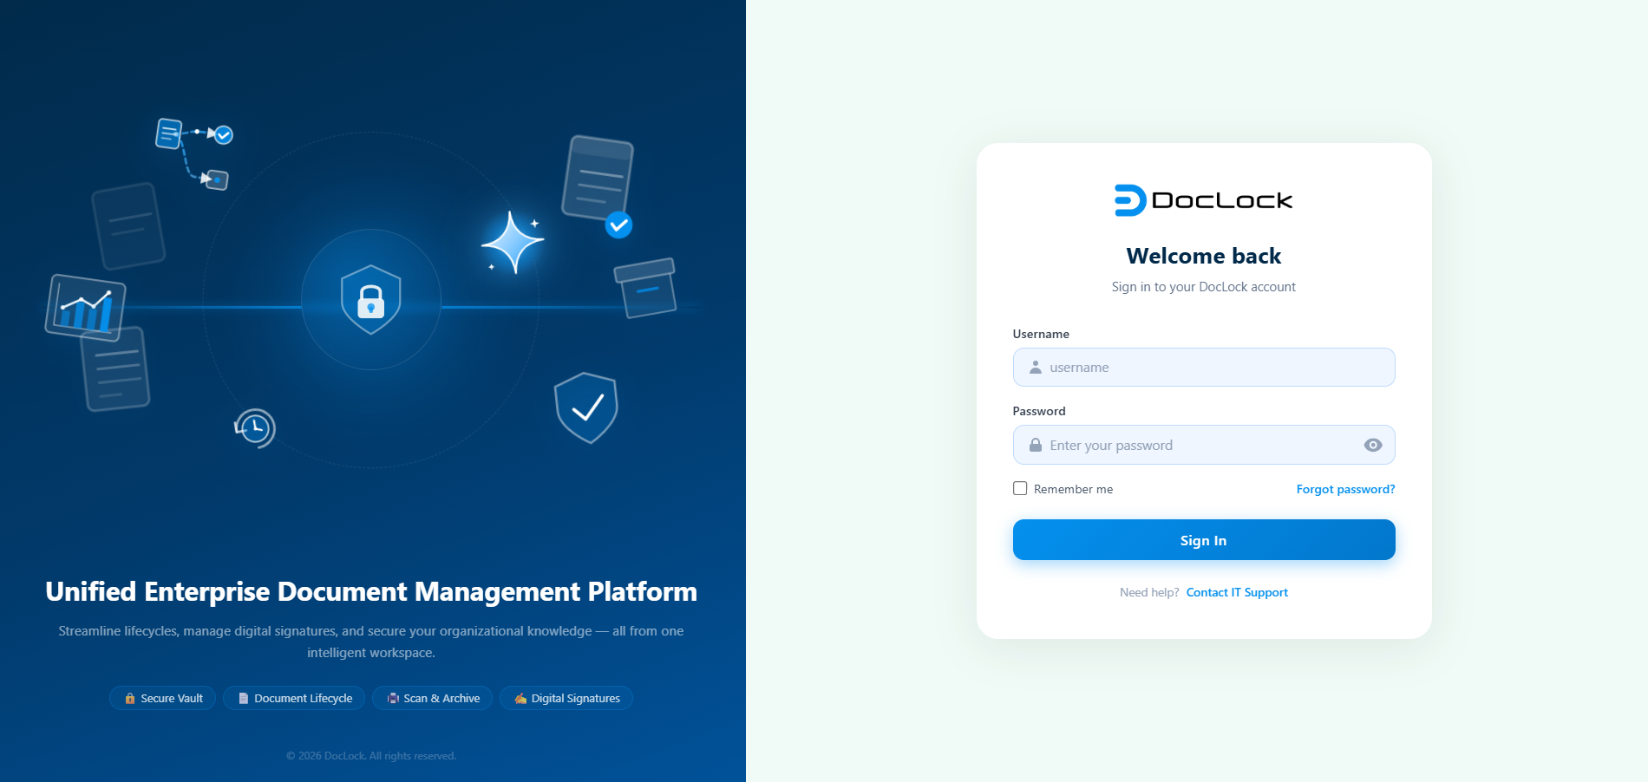Click the 'Welcome back' heading
This screenshot has height=782, width=1648.
(x=1204, y=256)
